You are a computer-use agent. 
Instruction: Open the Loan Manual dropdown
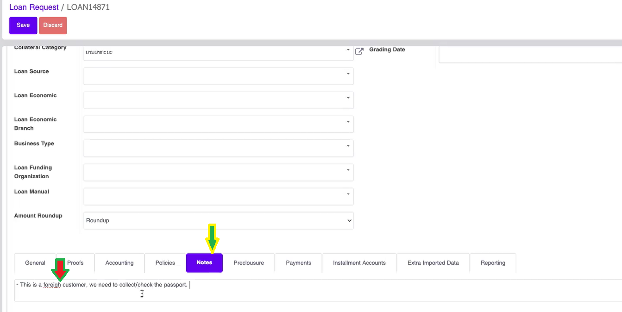(x=218, y=196)
